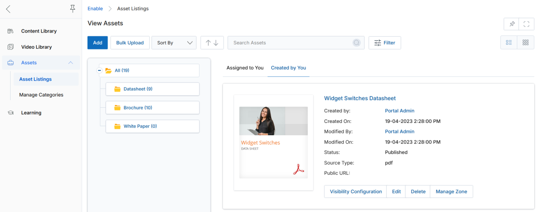
Task: Select the Datasheet (9) folder
Action: 152,89
